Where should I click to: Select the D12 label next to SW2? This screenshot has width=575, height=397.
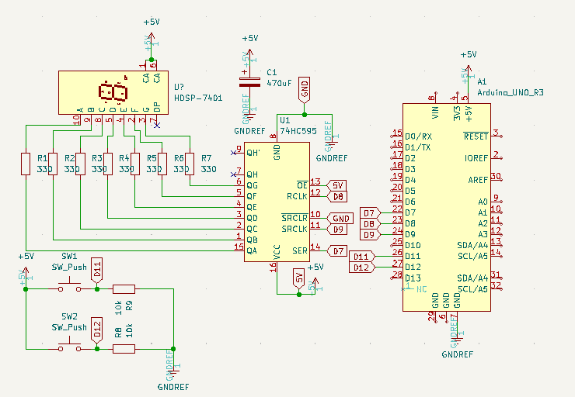coord(97,330)
